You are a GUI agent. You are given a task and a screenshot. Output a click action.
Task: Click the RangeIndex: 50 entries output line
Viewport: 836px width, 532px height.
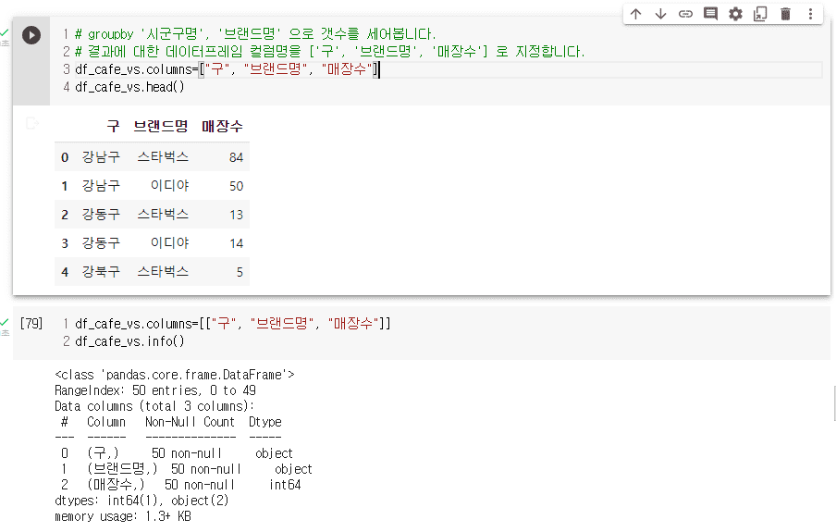(155, 390)
